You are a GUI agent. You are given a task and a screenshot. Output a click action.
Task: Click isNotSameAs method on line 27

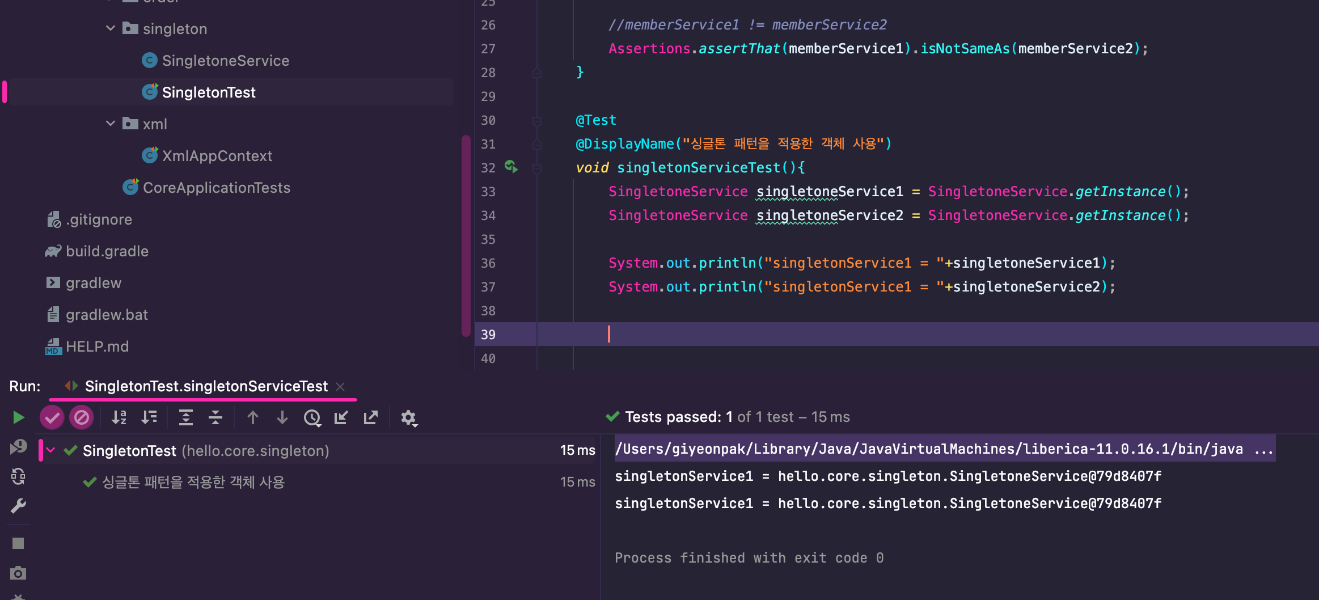coord(965,49)
